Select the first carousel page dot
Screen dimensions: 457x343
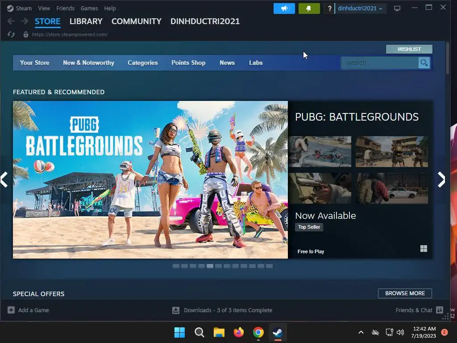(176, 266)
